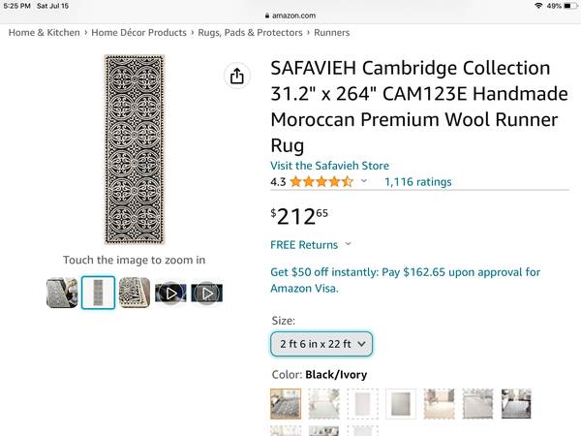This screenshot has height=436, width=581.
Task: Visit the Safavieh Store link
Action: (329, 166)
